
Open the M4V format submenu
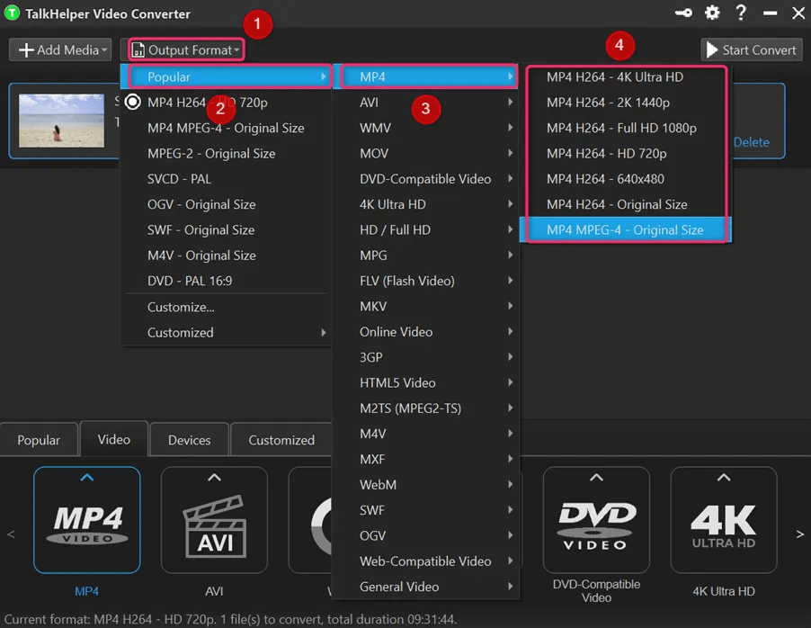point(426,434)
